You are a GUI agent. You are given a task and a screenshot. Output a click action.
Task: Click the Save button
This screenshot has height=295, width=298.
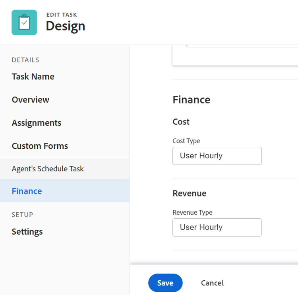pyautogui.click(x=165, y=283)
